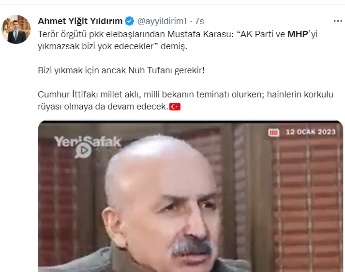Open Ahmet Yiğit Yıldırım's profile avatar
The width and height of the screenshot is (345, 272).
16,29
